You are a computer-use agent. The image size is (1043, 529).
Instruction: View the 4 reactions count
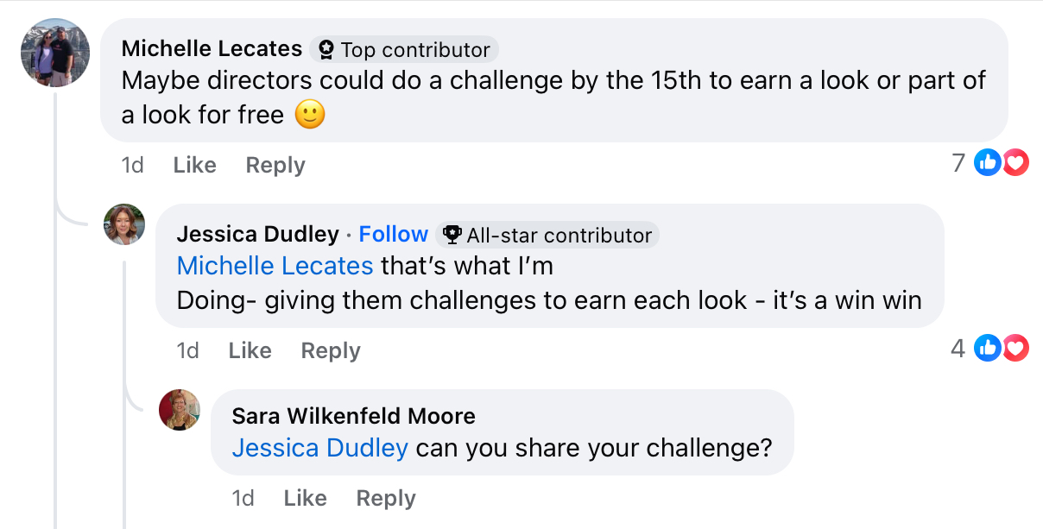(958, 348)
